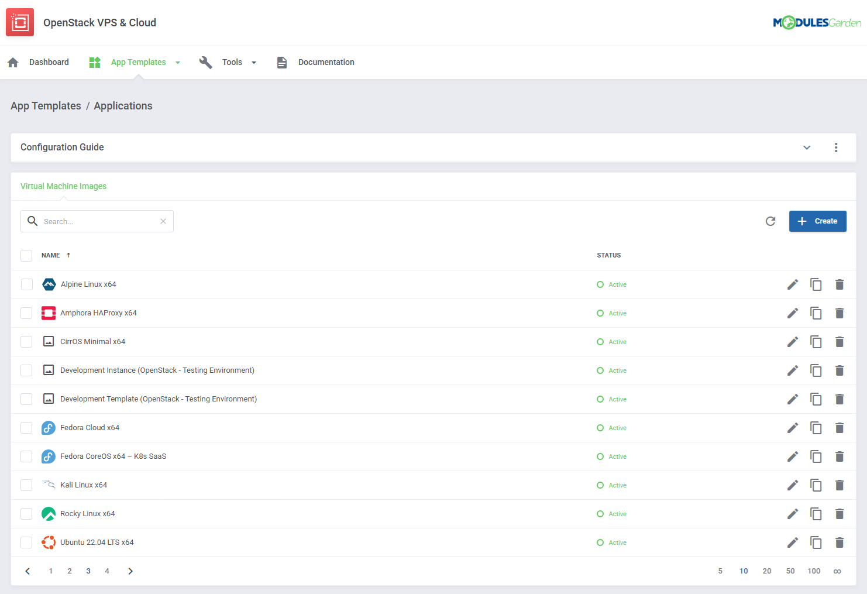This screenshot has width=867, height=594.
Task: Click the delete trash icon for Kali Linux x64
Action: point(840,485)
